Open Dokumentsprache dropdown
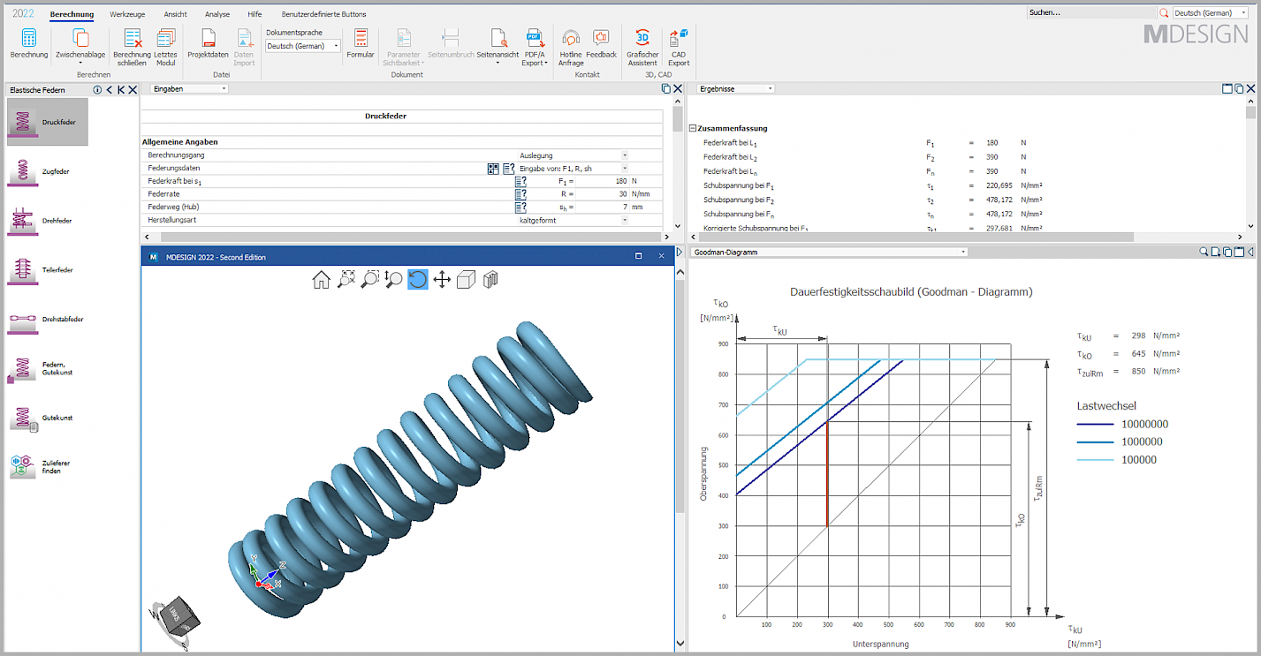1261x656 pixels. tap(303, 46)
